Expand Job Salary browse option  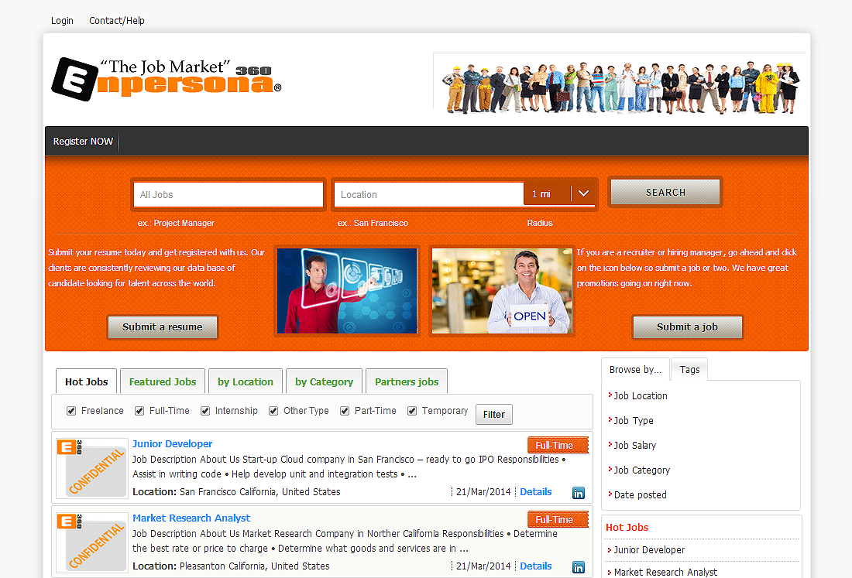634,446
